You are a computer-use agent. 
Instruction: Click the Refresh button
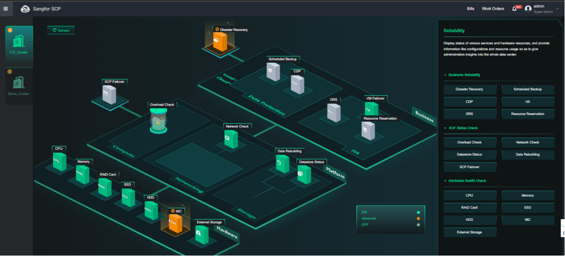click(61, 30)
